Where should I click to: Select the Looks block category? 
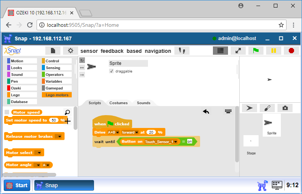(x=22, y=68)
